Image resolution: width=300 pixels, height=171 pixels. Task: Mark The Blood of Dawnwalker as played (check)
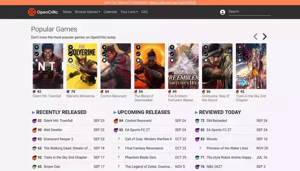[x=138, y=54]
